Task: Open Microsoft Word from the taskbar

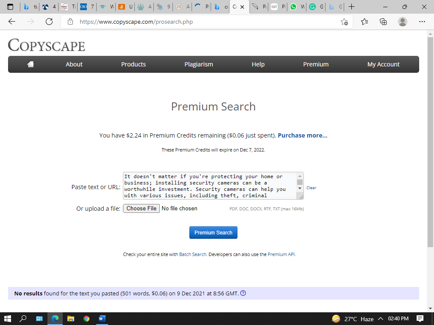Action: 102,319
